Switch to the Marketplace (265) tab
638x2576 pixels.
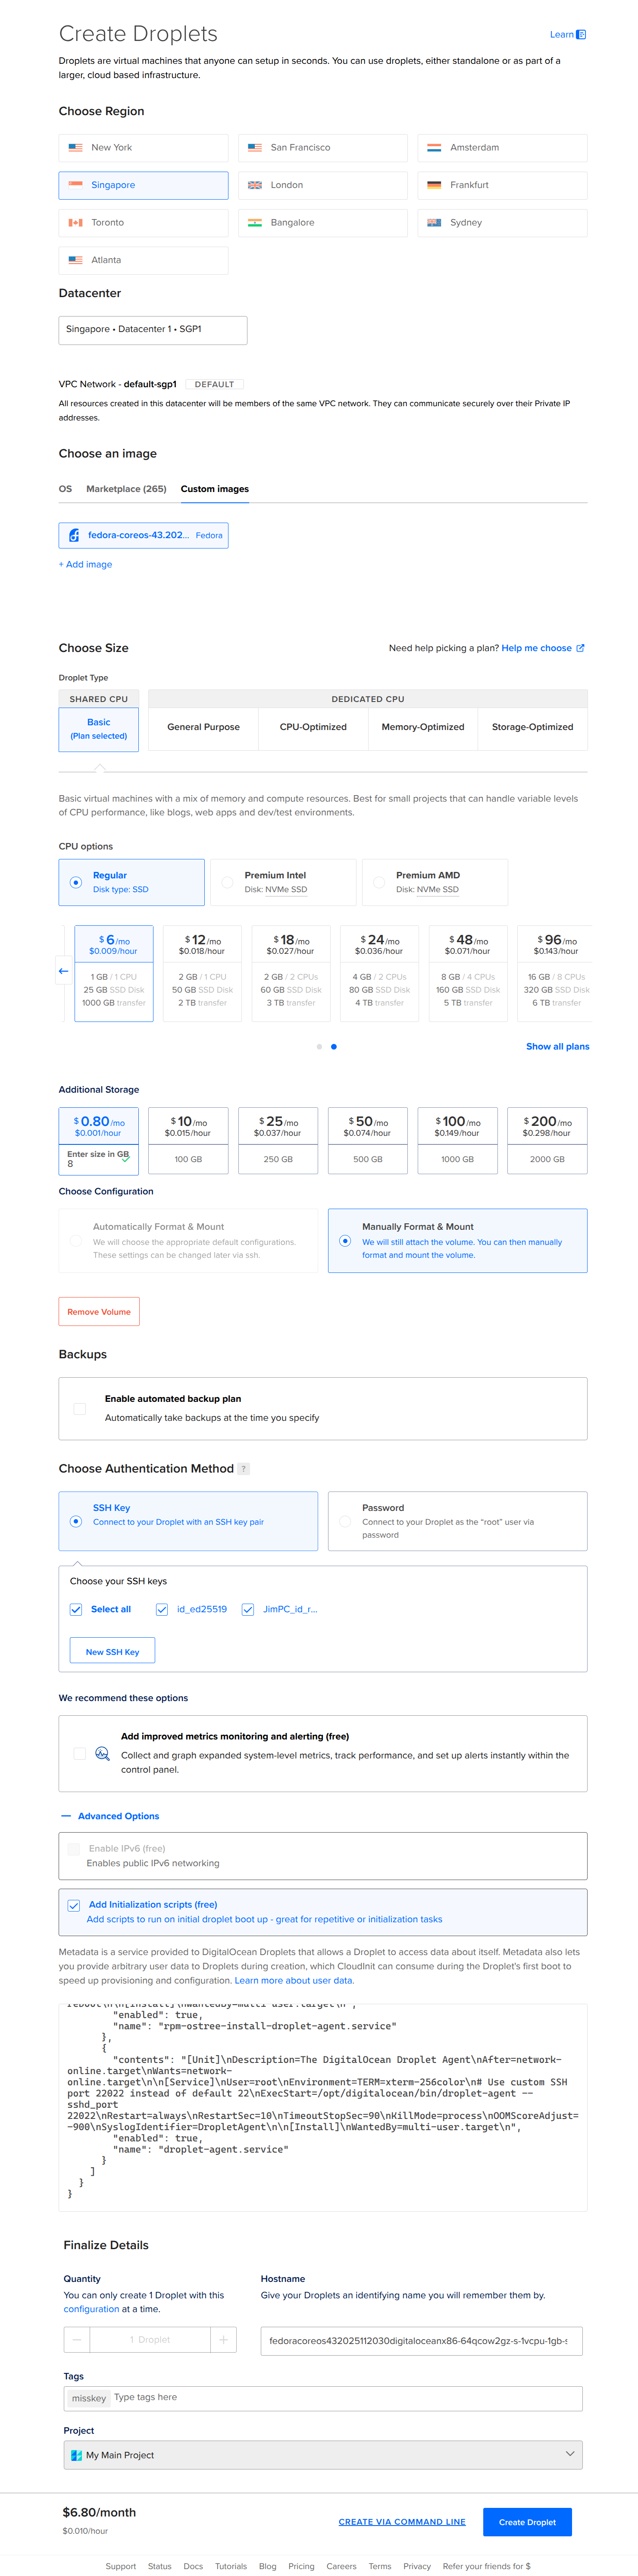click(126, 489)
